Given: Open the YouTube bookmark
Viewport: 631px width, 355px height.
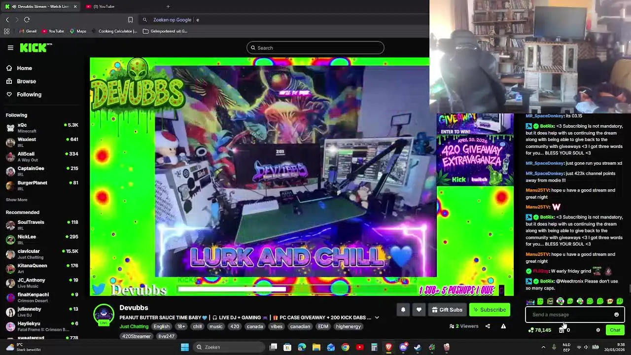Looking at the screenshot, I should coord(53,31).
